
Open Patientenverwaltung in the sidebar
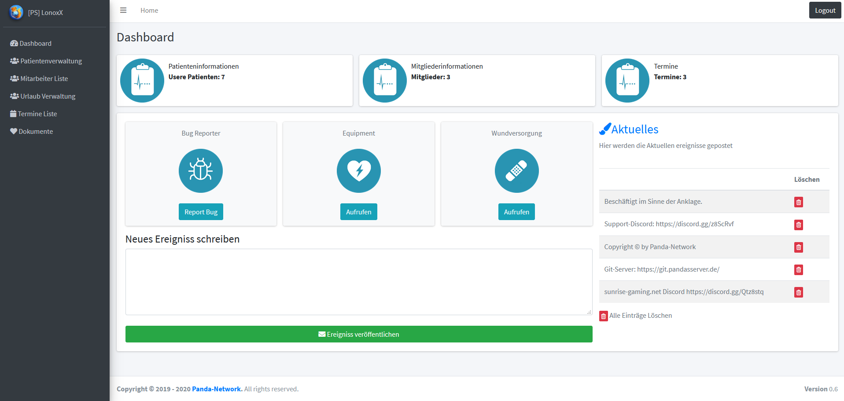(x=51, y=61)
